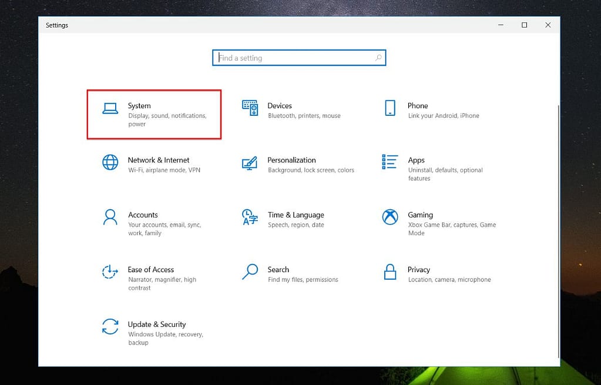
Task: Go to the Search category title
Action: tap(278, 269)
